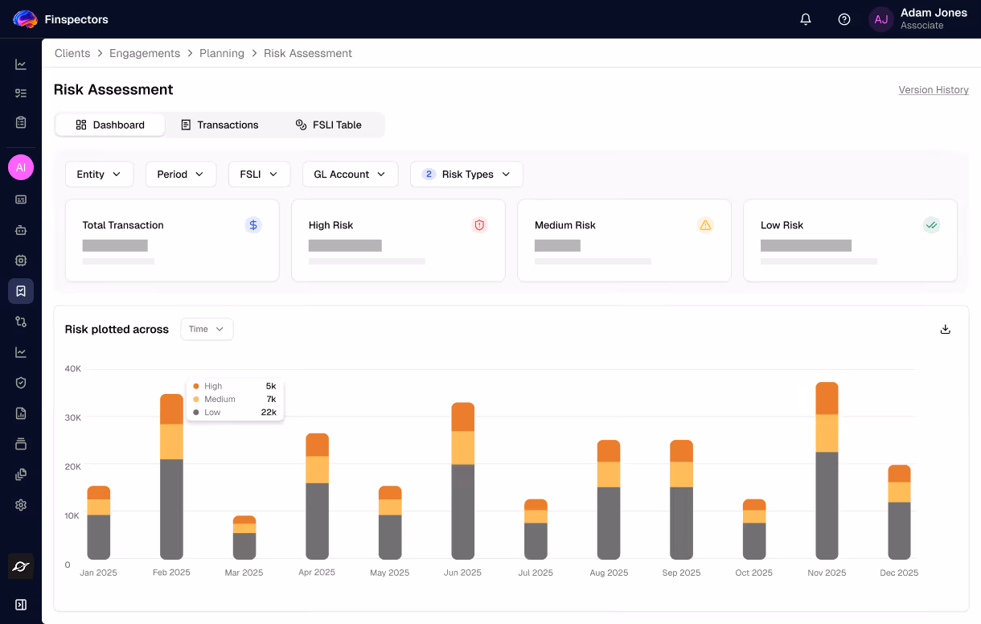Click the 22k Low value in tooltip
Screen dimensions: 981x624
pos(269,413)
